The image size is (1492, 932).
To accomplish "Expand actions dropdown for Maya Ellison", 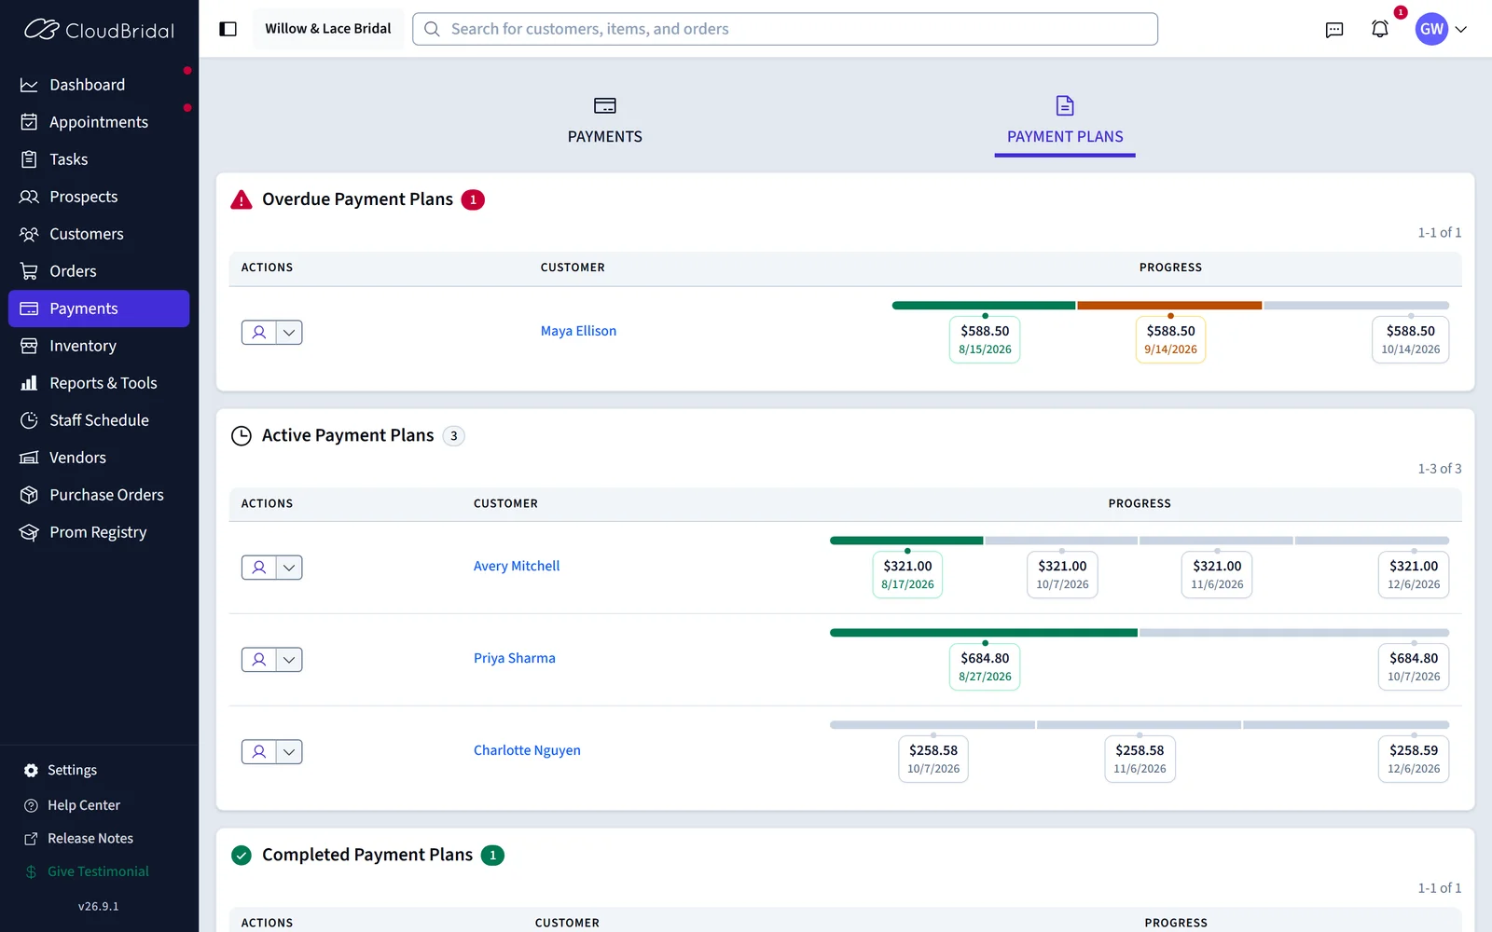I will pyautogui.click(x=289, y=332).
